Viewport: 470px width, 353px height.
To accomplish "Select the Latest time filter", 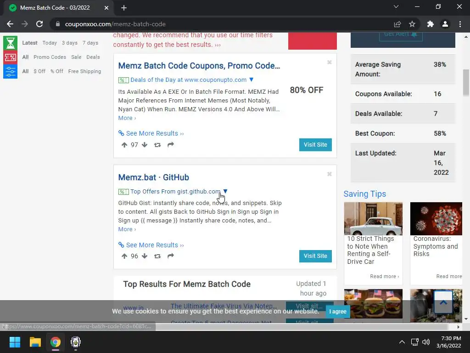I will 30,43.
